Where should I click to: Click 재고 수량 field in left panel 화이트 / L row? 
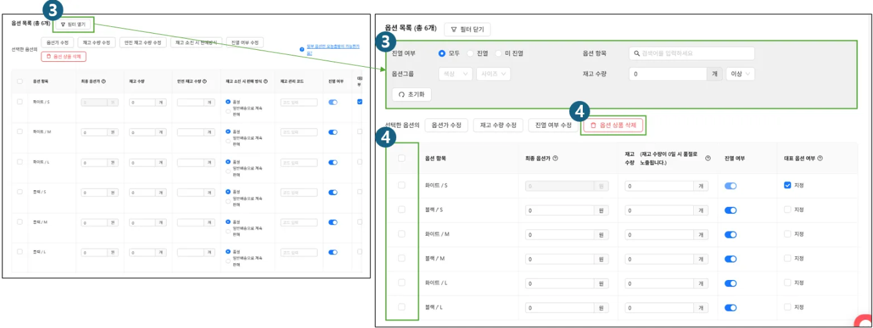(142, 162)
